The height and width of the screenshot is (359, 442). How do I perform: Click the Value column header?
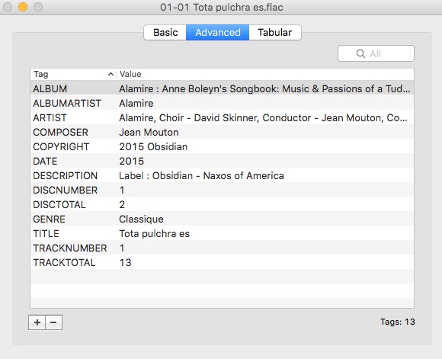[x=265, y=74]
